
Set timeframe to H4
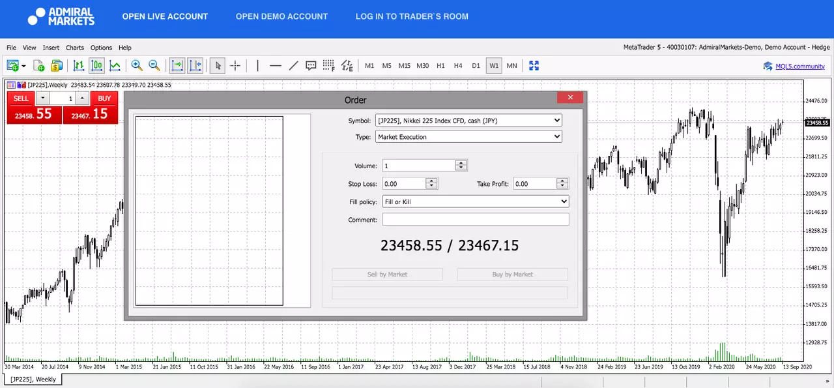(458, 66)
